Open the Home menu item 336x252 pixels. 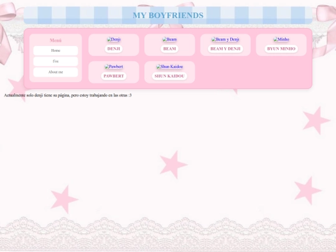click(55, 50)
